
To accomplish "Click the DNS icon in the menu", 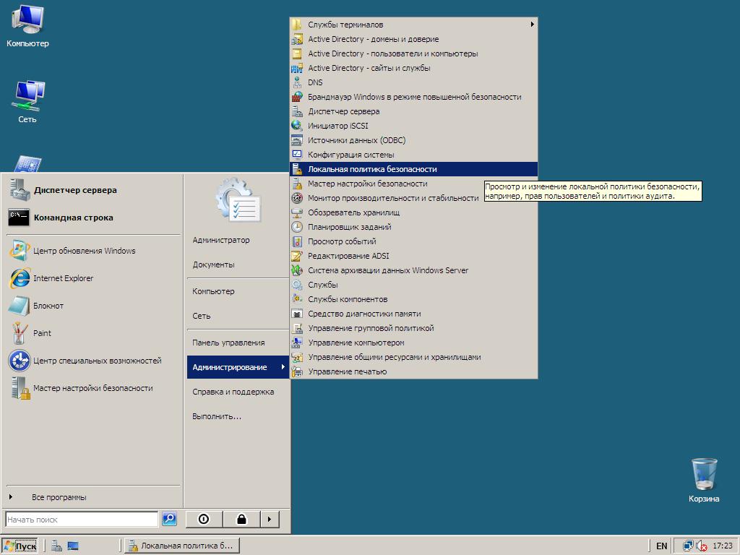I will [x=297, y=82].
